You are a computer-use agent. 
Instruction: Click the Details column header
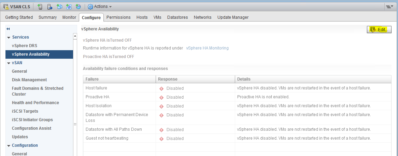(x=313, y=79)
